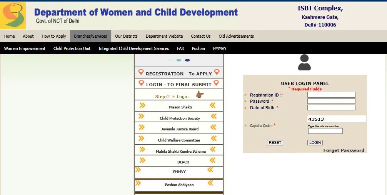The image size is (387, 195).
Task: Open the How to Apply menu
Action: [54, 36]
